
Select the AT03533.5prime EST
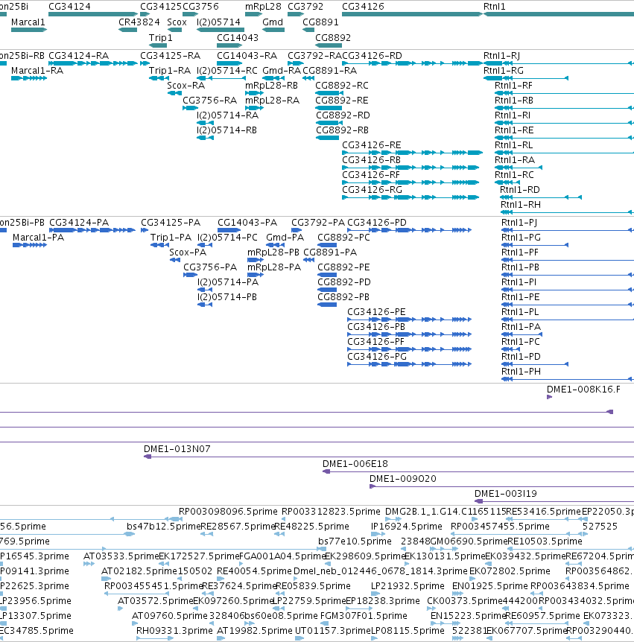[89, 564]
